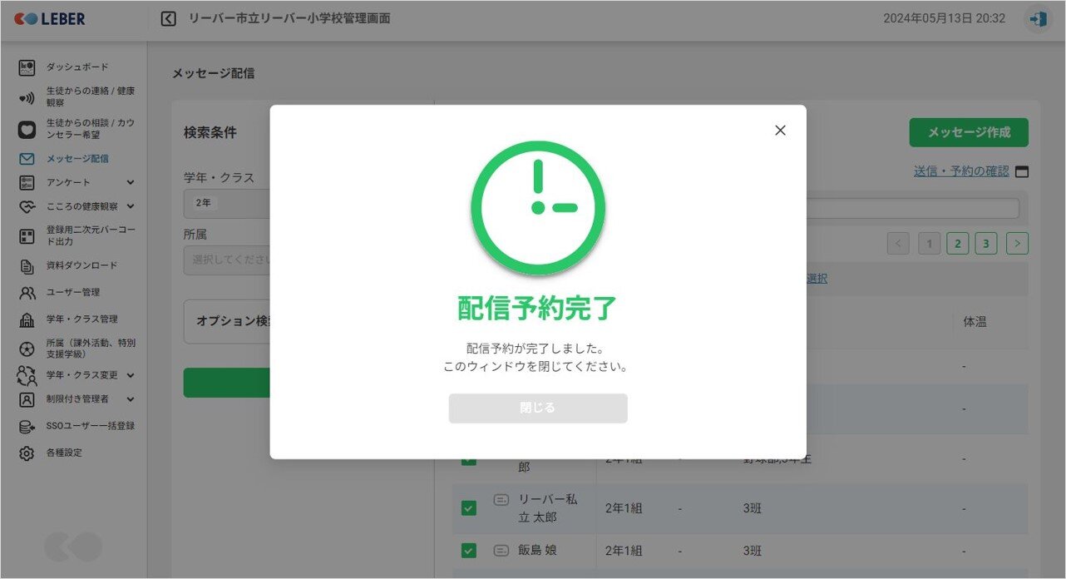1066x579 pixels.
Task: Click the calendar icon beside 送信・予約の確認
Action: [1022, 171]
